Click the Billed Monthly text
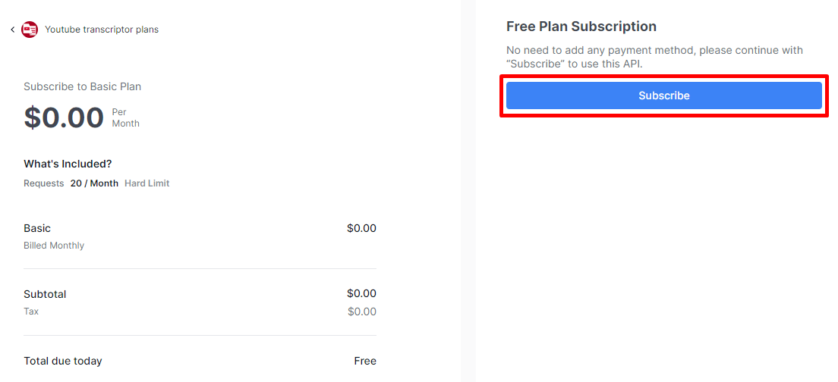The width and height of the screenshot is (838, 382). 54,246
